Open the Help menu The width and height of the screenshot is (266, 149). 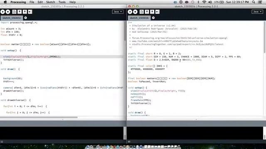72,2
